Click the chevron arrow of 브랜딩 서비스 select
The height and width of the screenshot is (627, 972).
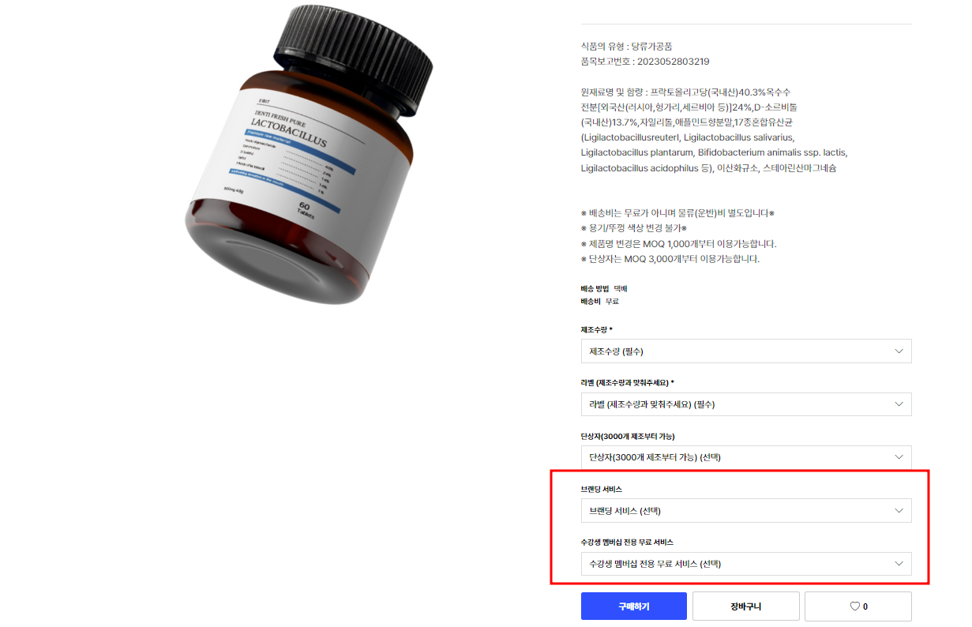899,511
